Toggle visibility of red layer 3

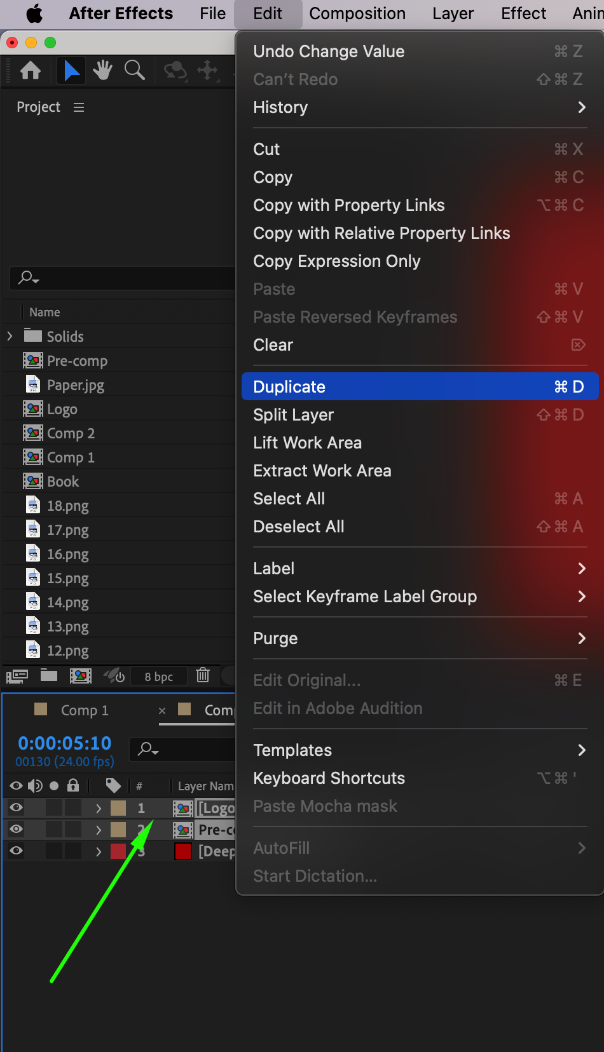point(17,851)
